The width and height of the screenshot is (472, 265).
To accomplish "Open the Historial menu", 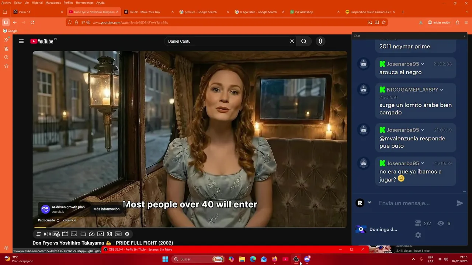I will pos(37,3).
